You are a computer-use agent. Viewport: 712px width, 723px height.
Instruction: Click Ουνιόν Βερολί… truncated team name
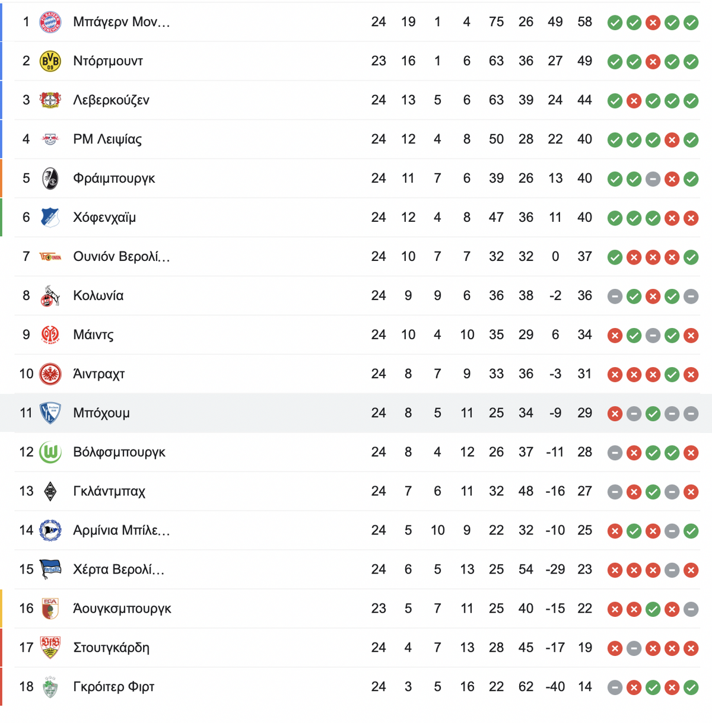(x=121, y=257)
